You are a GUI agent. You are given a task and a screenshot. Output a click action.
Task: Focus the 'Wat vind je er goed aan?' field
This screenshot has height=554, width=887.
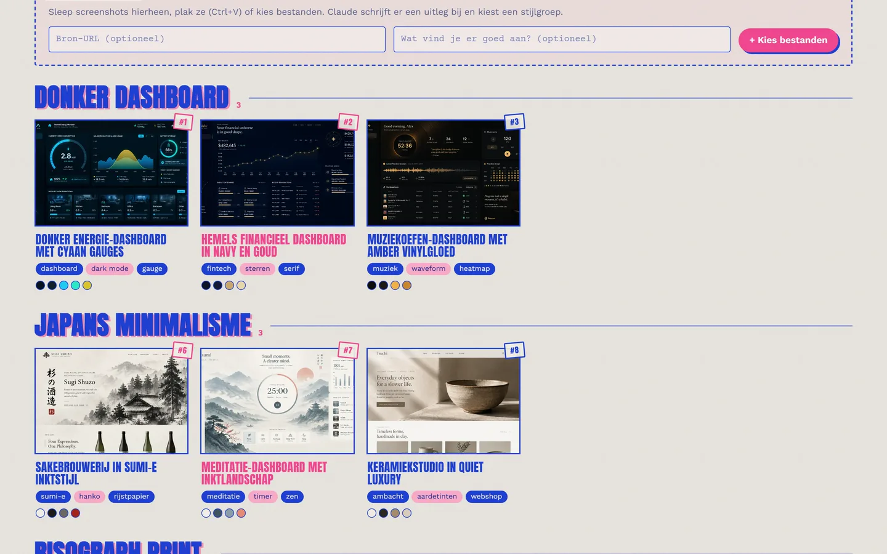[x=562, y=39]
